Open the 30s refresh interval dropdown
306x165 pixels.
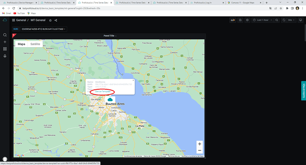click(x=291, y=20)
